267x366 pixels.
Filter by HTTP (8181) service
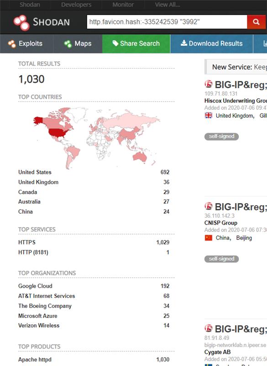tap(33, 253)
